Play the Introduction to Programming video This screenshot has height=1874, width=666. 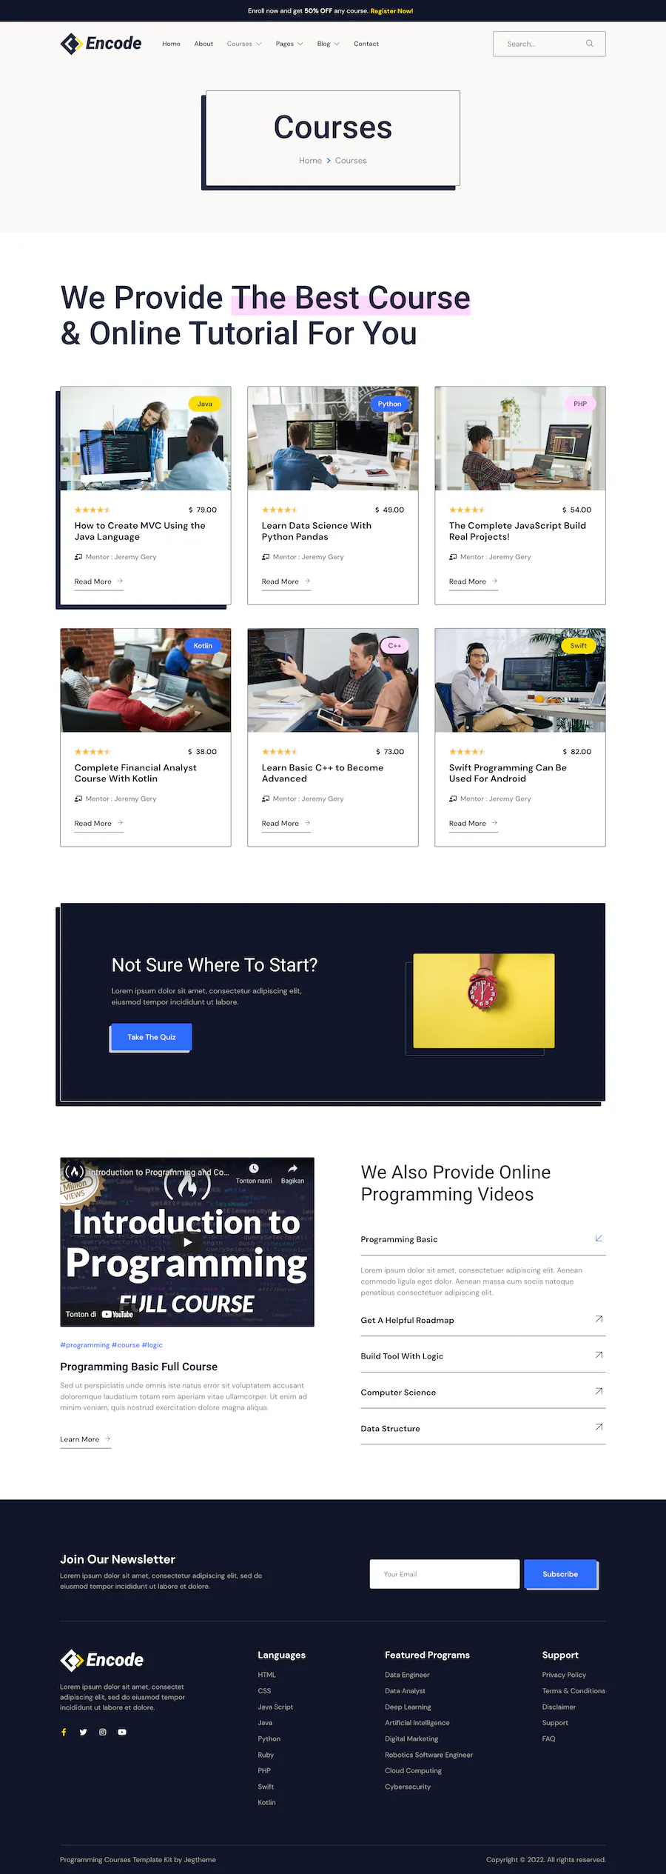(187, 1242)
